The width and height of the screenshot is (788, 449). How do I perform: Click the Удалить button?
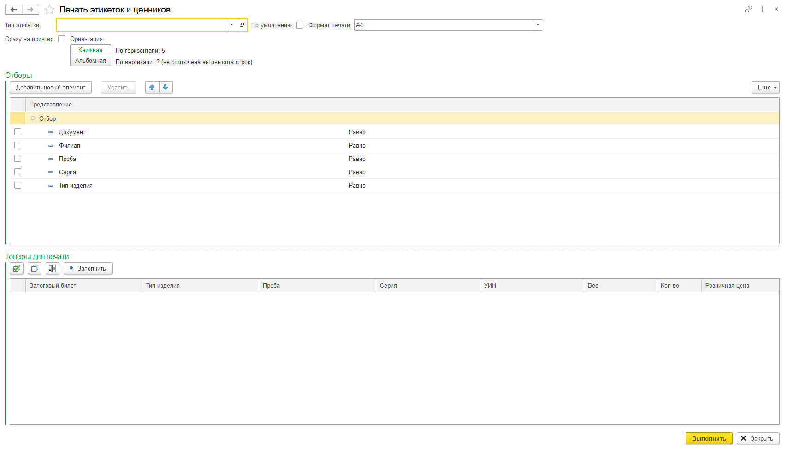click(118, 87)
